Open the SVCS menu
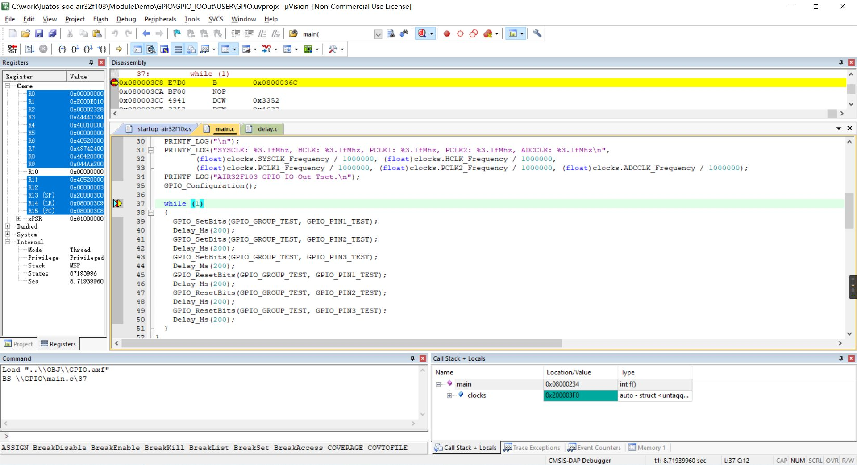Viewport: 857px width, 465px height. coord(216,19)
